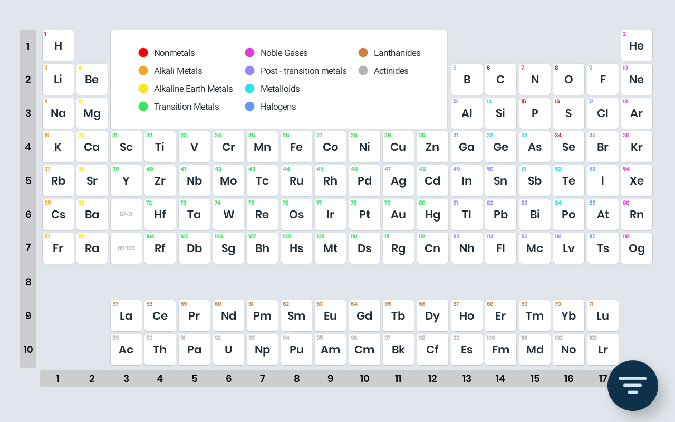The width and height of the screenshot is (675, 422).
Task: Select the Oganesson (Og) element tile
Action: coord(637,248)
